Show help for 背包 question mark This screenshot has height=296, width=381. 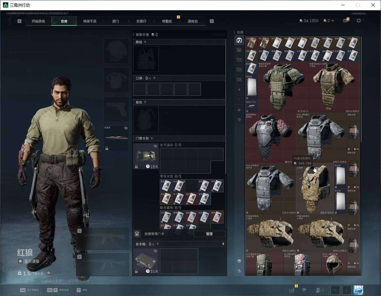[145, 102]
